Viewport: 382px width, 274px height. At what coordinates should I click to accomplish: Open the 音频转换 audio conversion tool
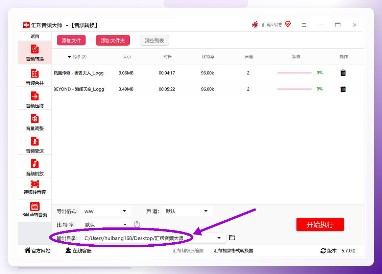[34, 53]
